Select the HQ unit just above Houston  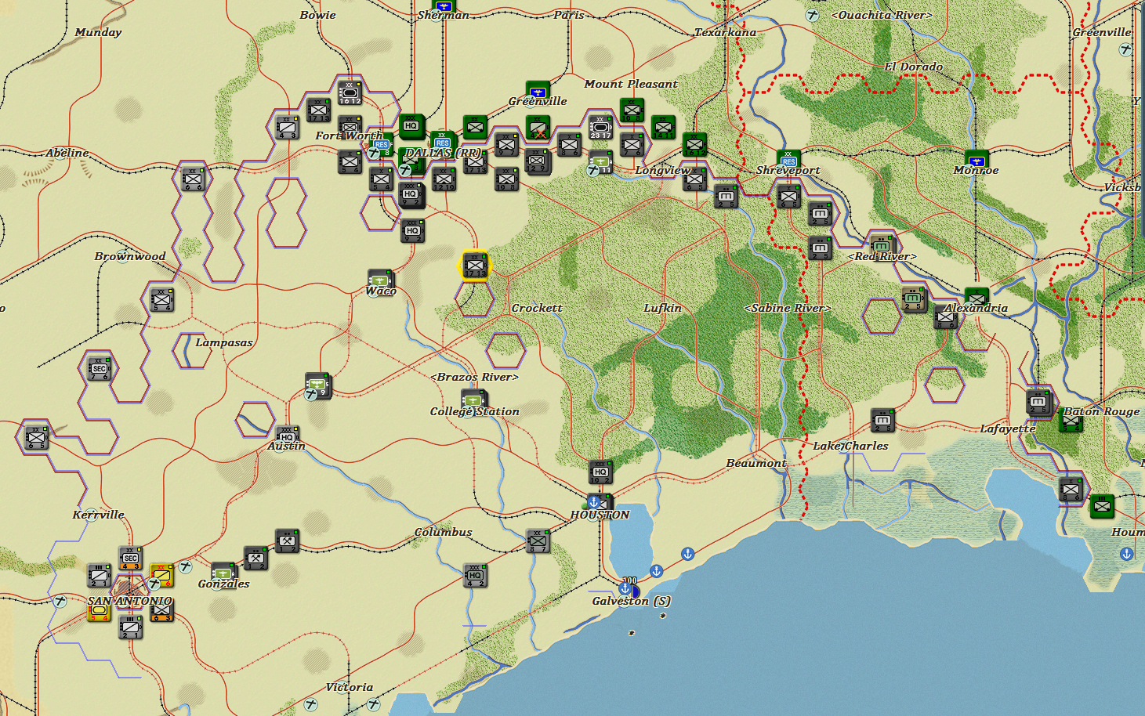(600, 472)
